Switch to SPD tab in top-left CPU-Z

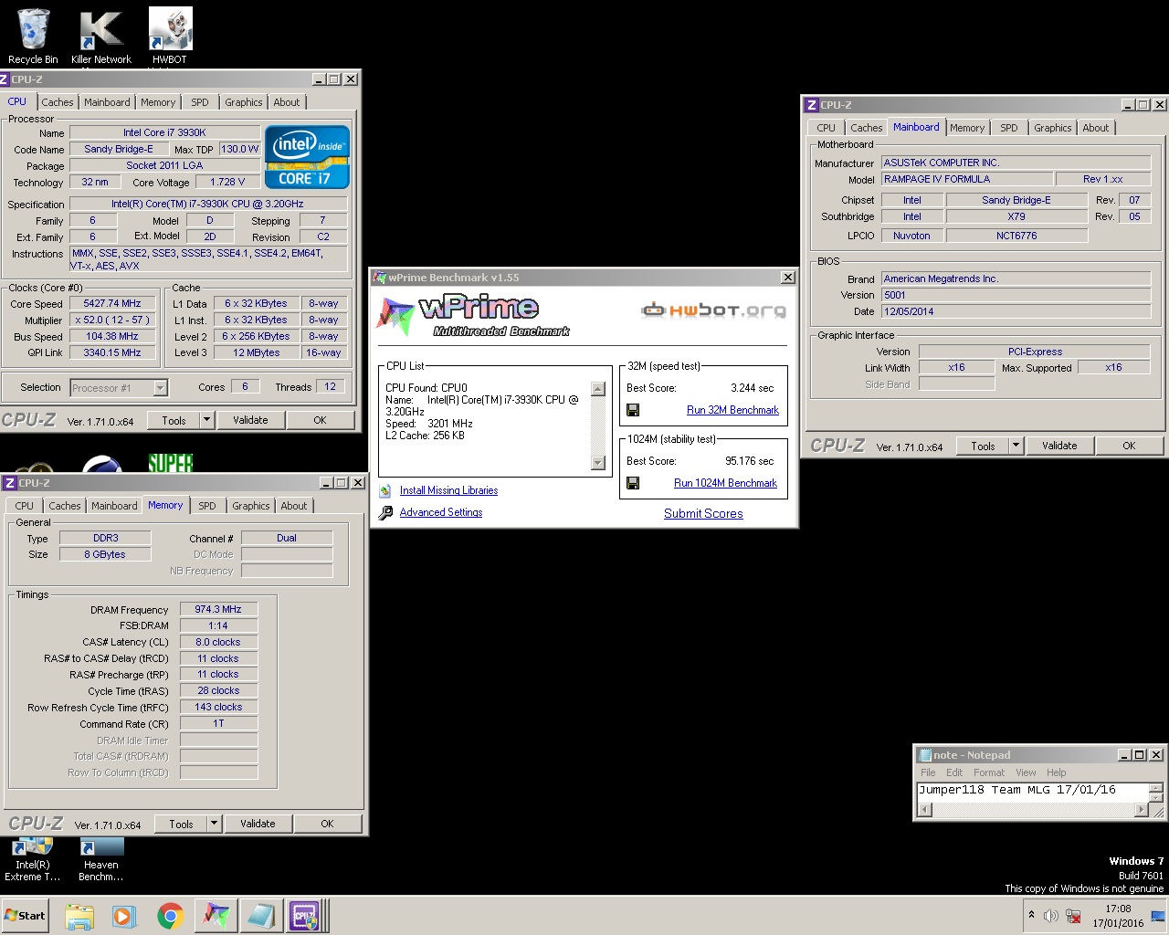[200, 102]
